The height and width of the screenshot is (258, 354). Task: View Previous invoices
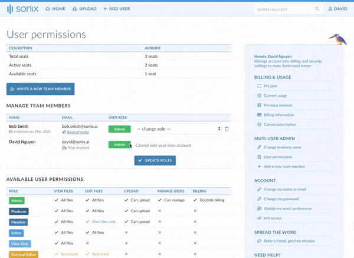point(278,105)
